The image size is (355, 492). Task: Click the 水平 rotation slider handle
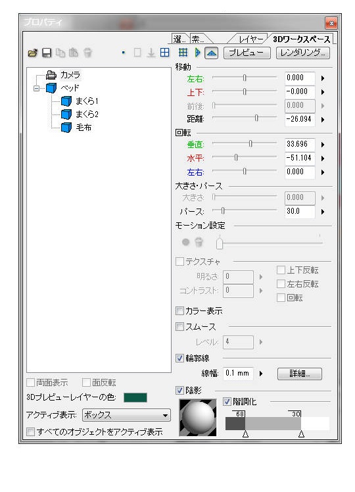(236, 157)
